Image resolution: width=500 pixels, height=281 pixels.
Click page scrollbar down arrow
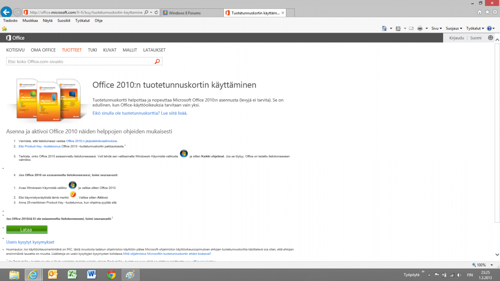(497, 255)
